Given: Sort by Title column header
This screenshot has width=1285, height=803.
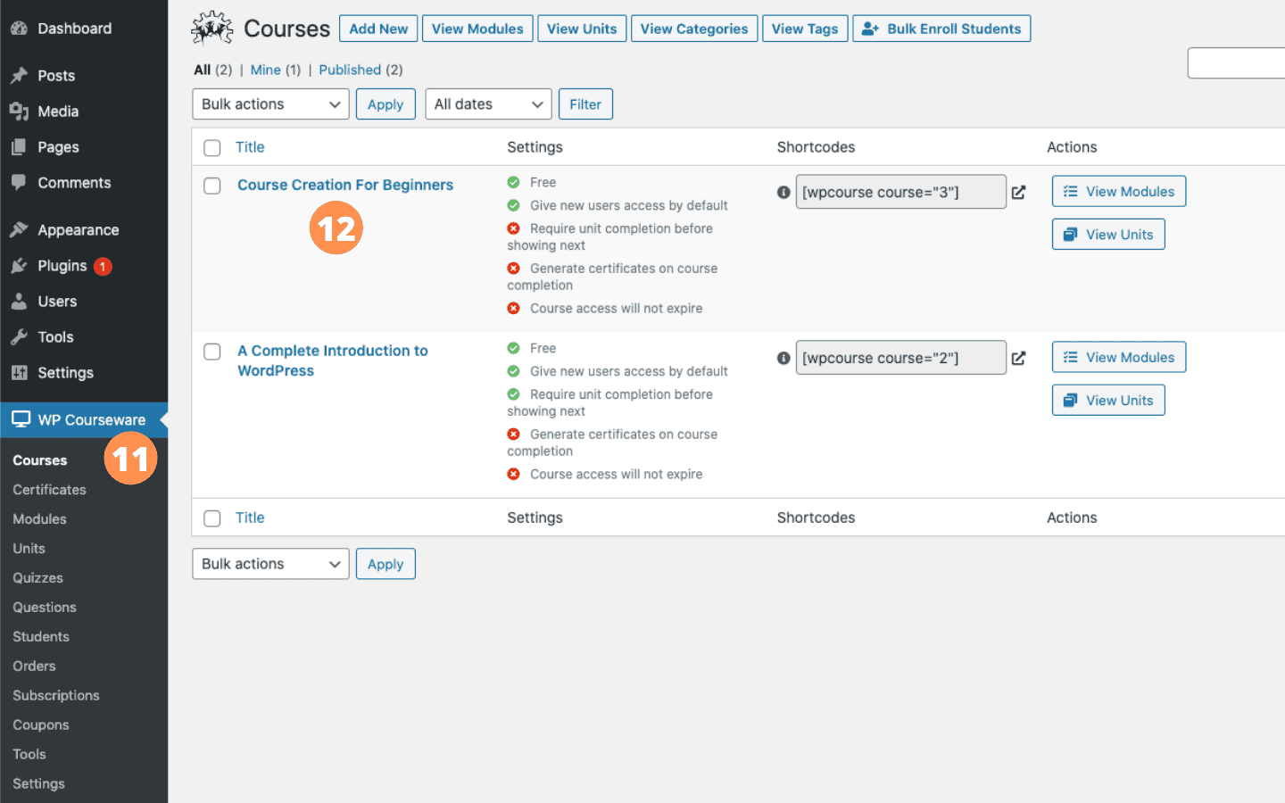Looking at the screenshot, I should 250,147.
